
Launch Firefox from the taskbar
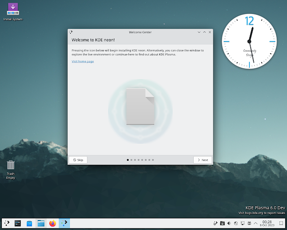point(52,223)
